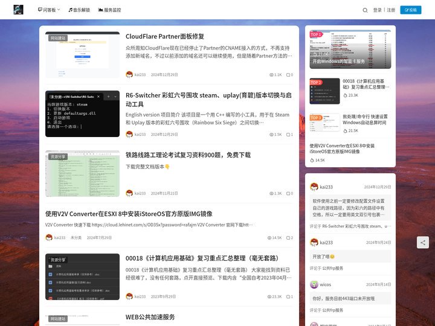Open sidebar 使用V2V Converter在ESXI 8 link

pyautogui.click(x=342, y=149)
